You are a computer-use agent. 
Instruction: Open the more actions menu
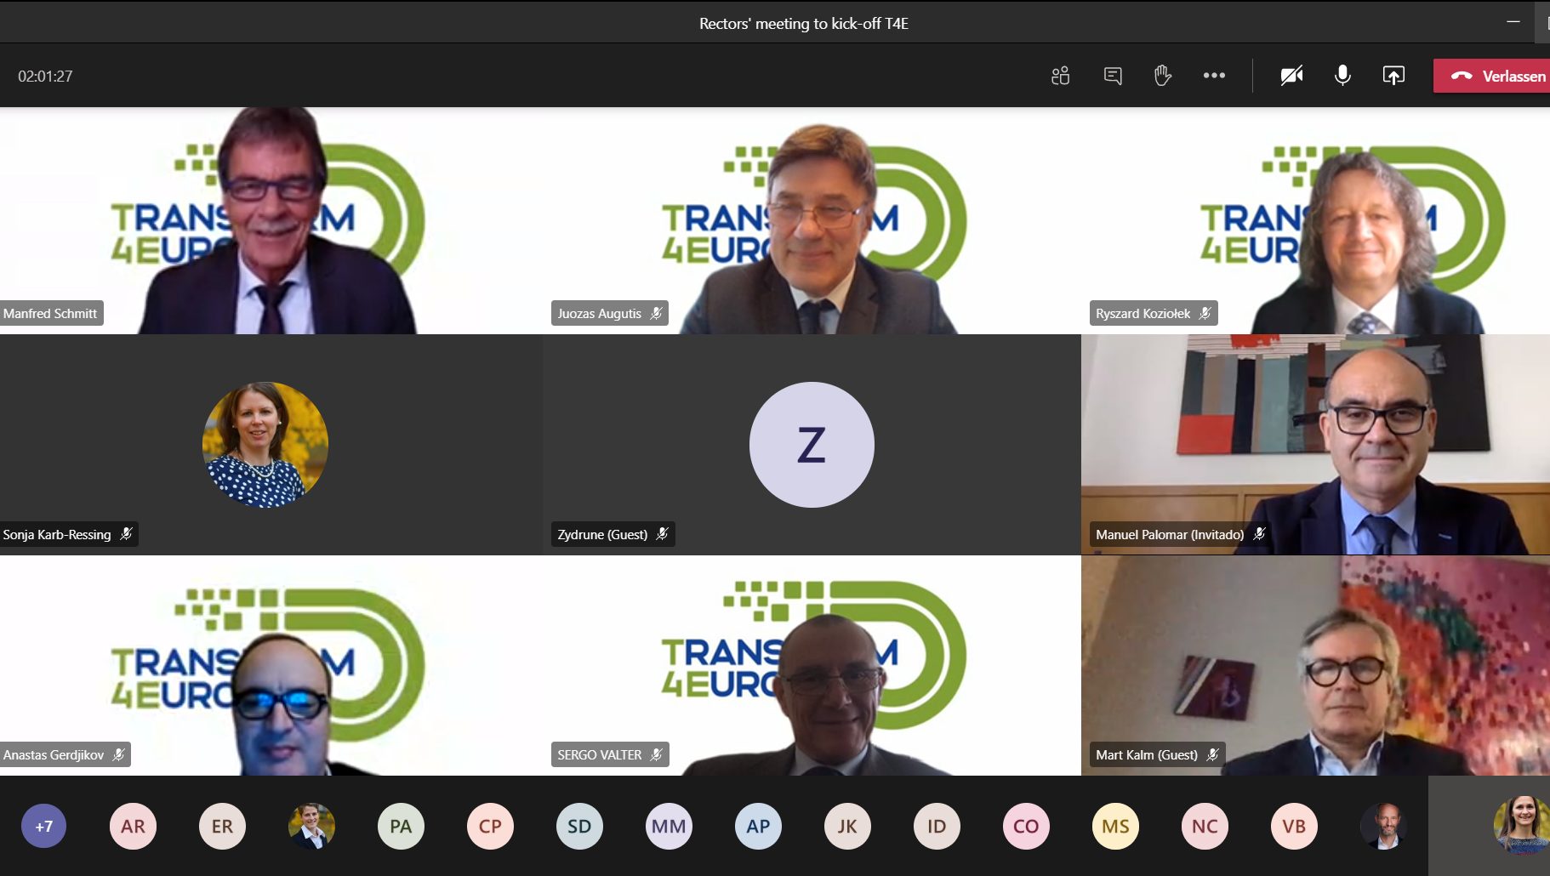point(1214,76)
